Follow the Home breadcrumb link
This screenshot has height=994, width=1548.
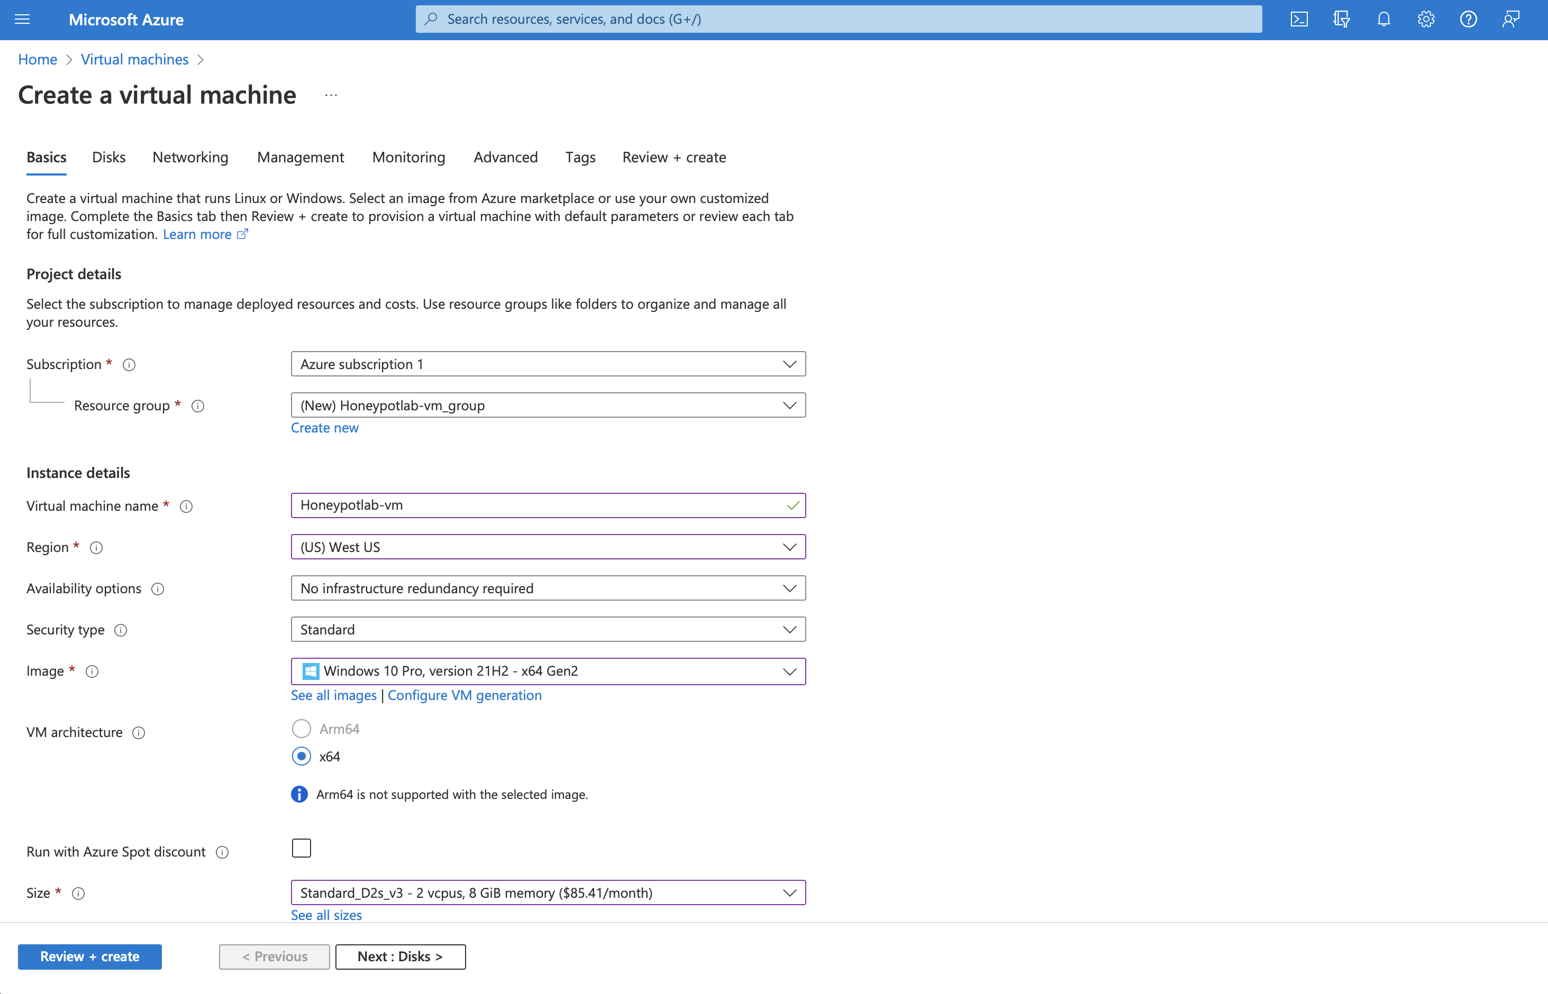click(38, 59)
